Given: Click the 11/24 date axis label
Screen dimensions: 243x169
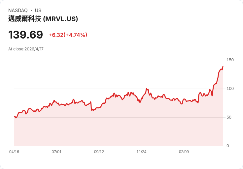Looking at the screenshot, I should [x=141, y=152].
